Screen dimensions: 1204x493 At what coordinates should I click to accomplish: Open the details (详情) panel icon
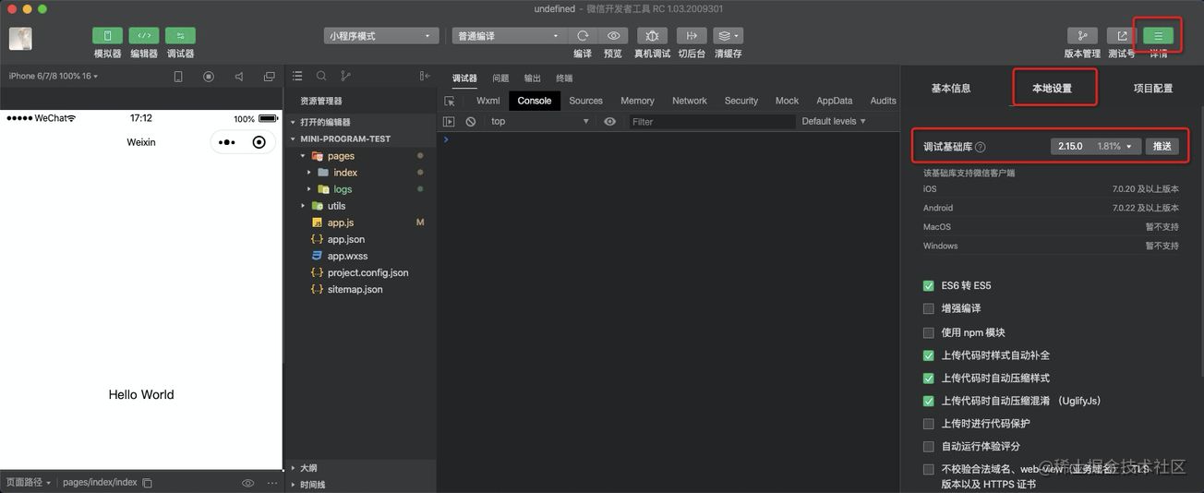click(1158, 36)
